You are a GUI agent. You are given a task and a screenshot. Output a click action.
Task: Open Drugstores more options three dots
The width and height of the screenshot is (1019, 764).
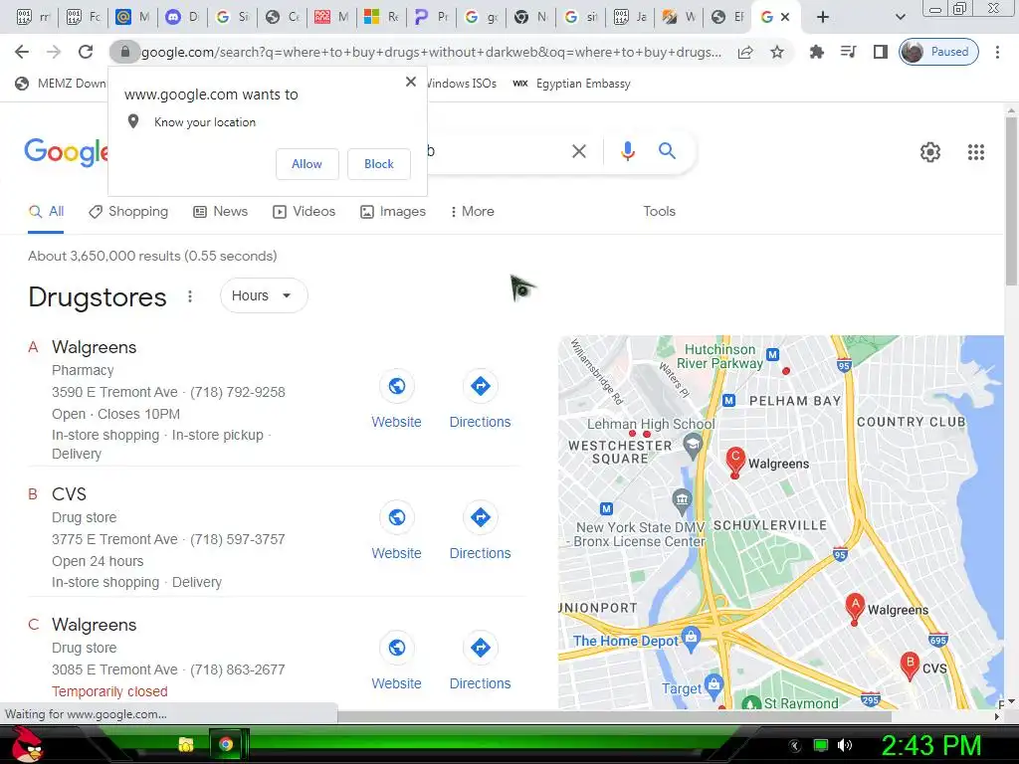tap(190, 296)
